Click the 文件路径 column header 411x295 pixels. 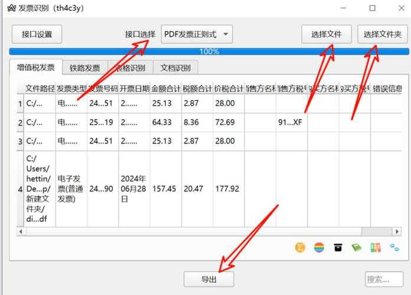(40, 88)
